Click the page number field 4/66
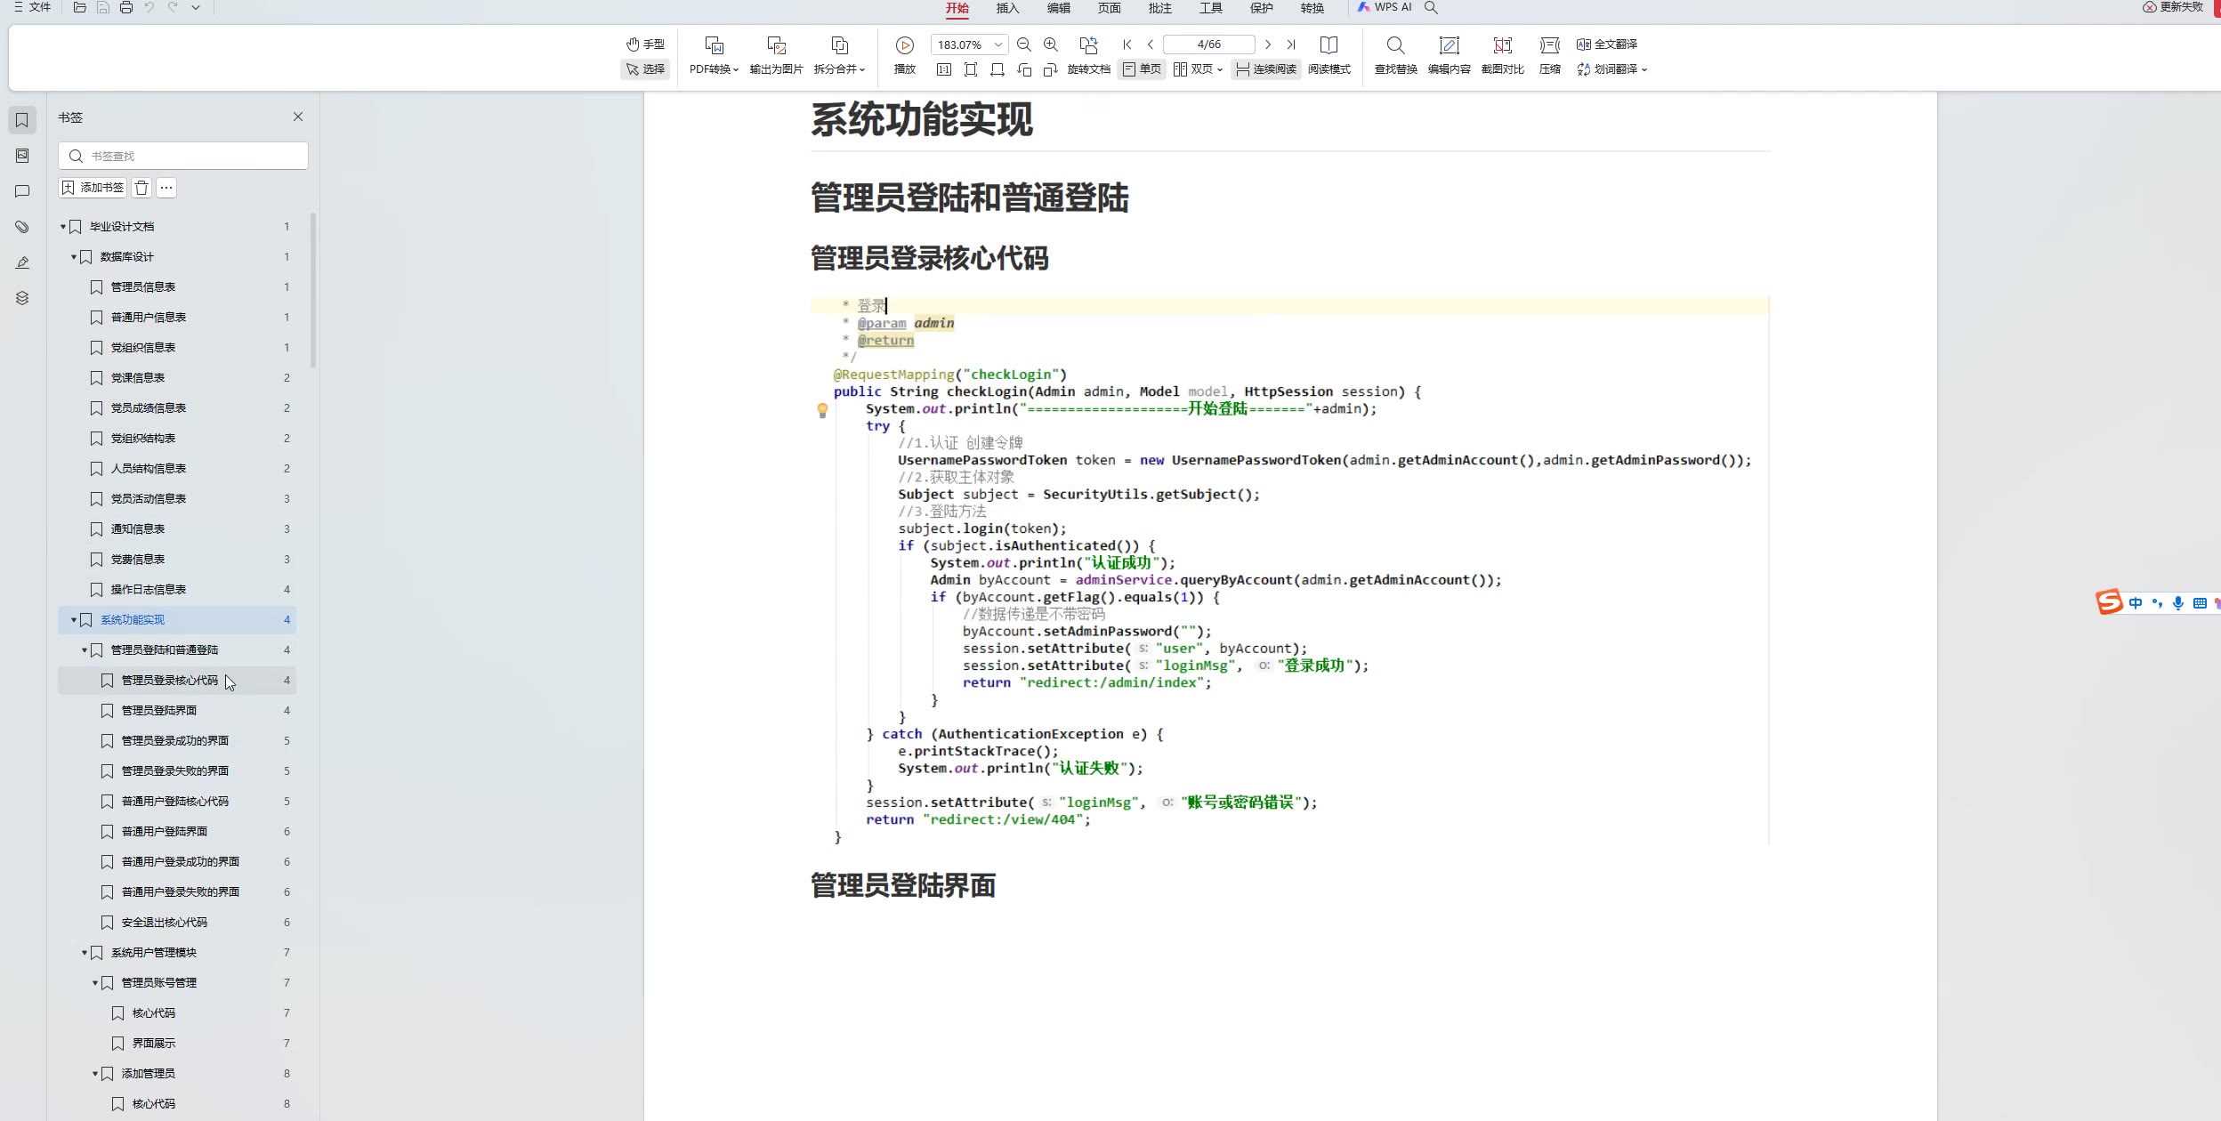This screenshot has width=2221, height=1121. (x=1208, y=44)
